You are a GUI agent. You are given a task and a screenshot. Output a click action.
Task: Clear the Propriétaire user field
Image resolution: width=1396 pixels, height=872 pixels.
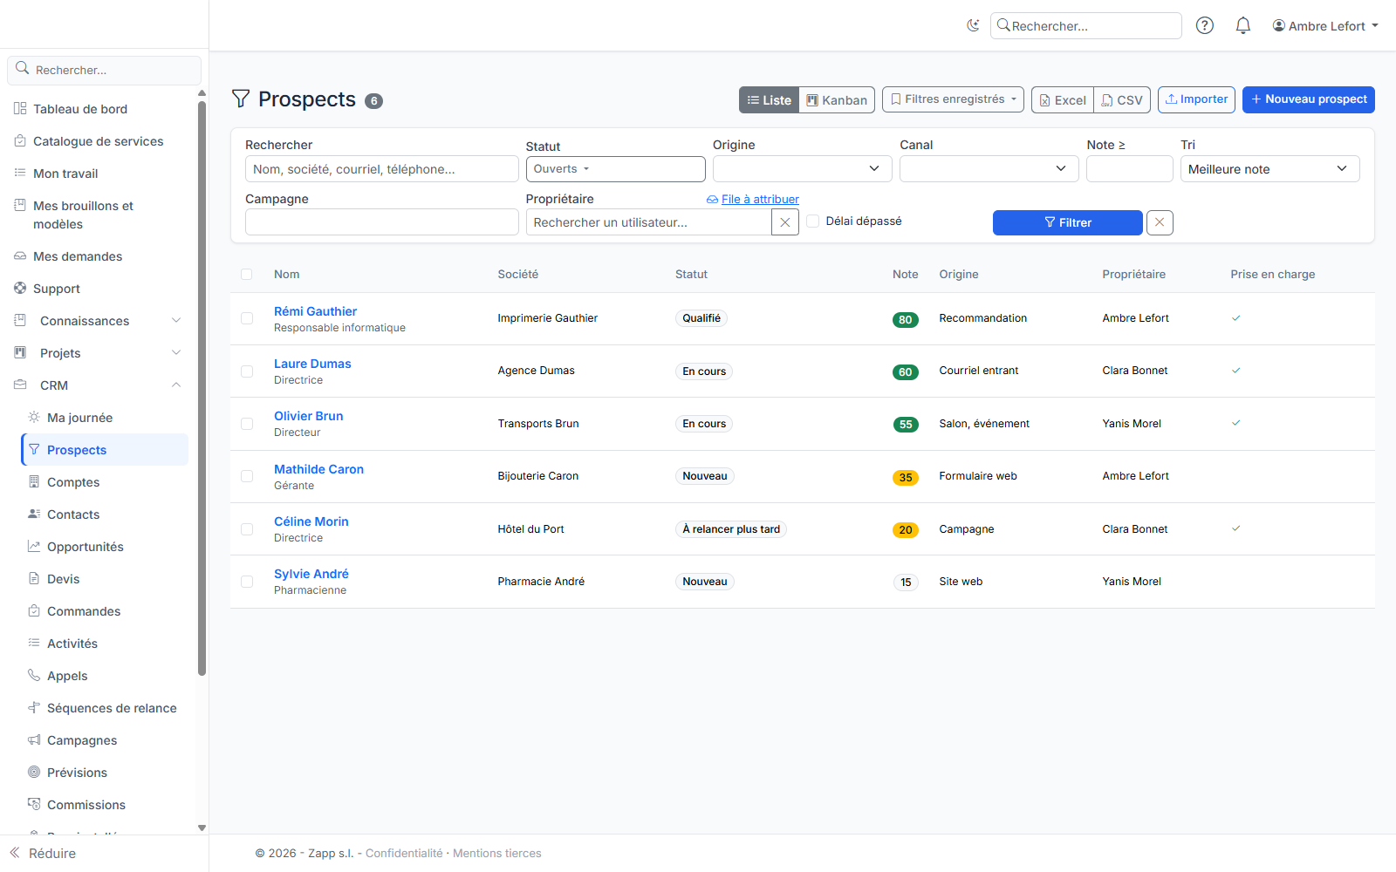(x=785, y=222)
